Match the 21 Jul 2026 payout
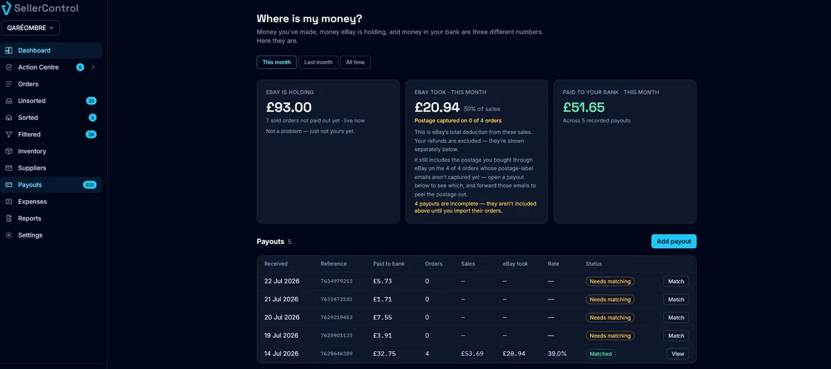The width and height of the screenshot is (831, 369). [676, 299]
